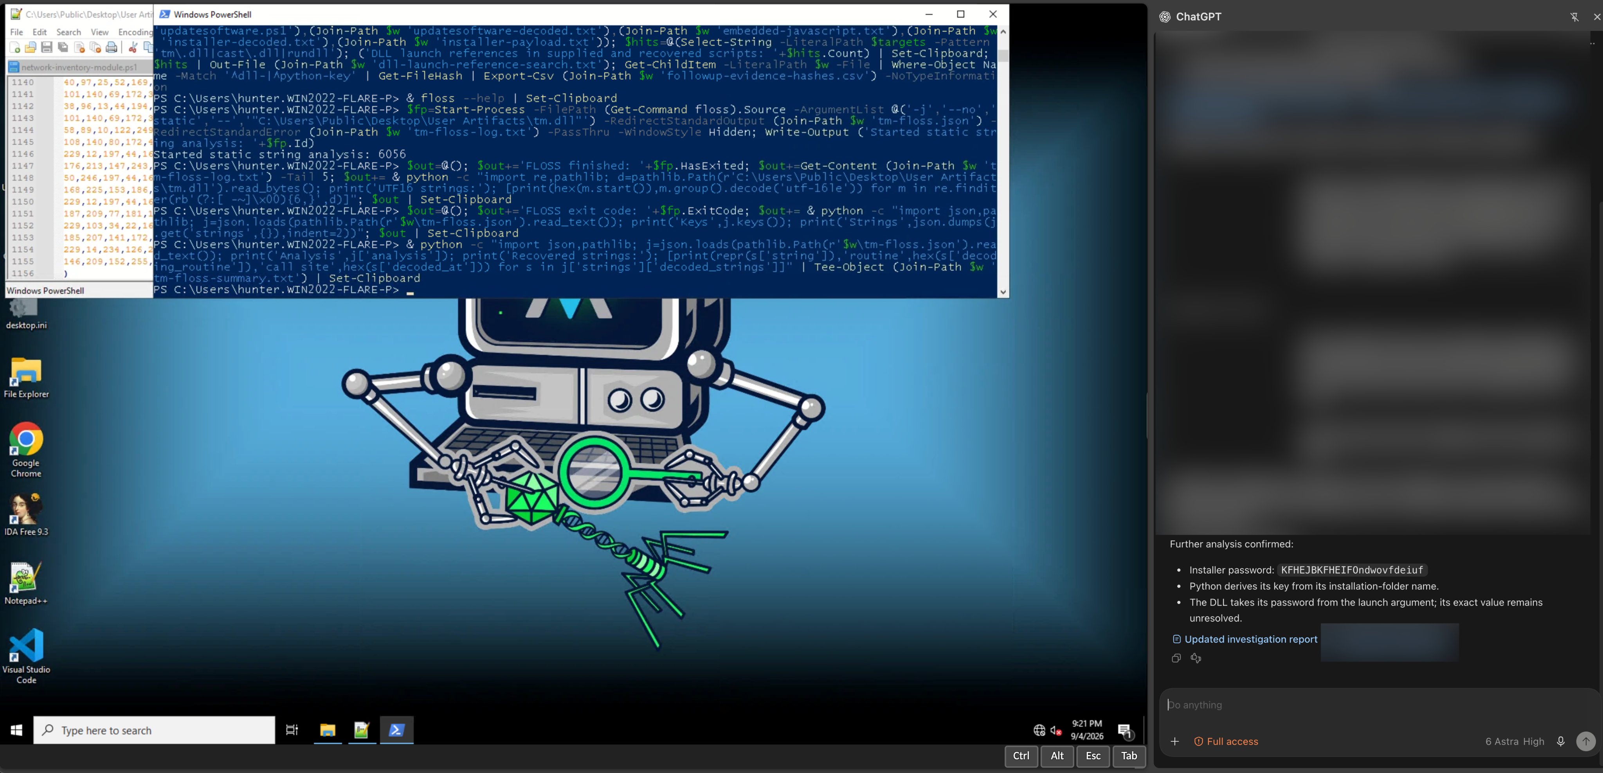1603x773 pixels.
Task: Click Tab virtual key button
Action: click(x=1129, y=756)
